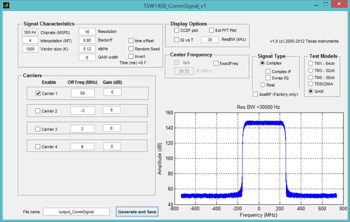Click the 'Res BW =30000 Hz' plot title
This screenshot has width=350, height=222.
point(258,107)
